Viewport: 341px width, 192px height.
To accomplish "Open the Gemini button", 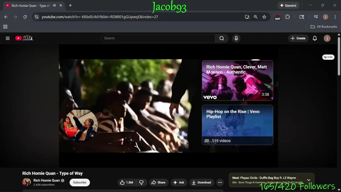I will click(288, 5).
